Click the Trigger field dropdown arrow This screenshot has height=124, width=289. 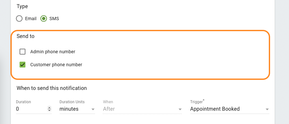point(267,109)
